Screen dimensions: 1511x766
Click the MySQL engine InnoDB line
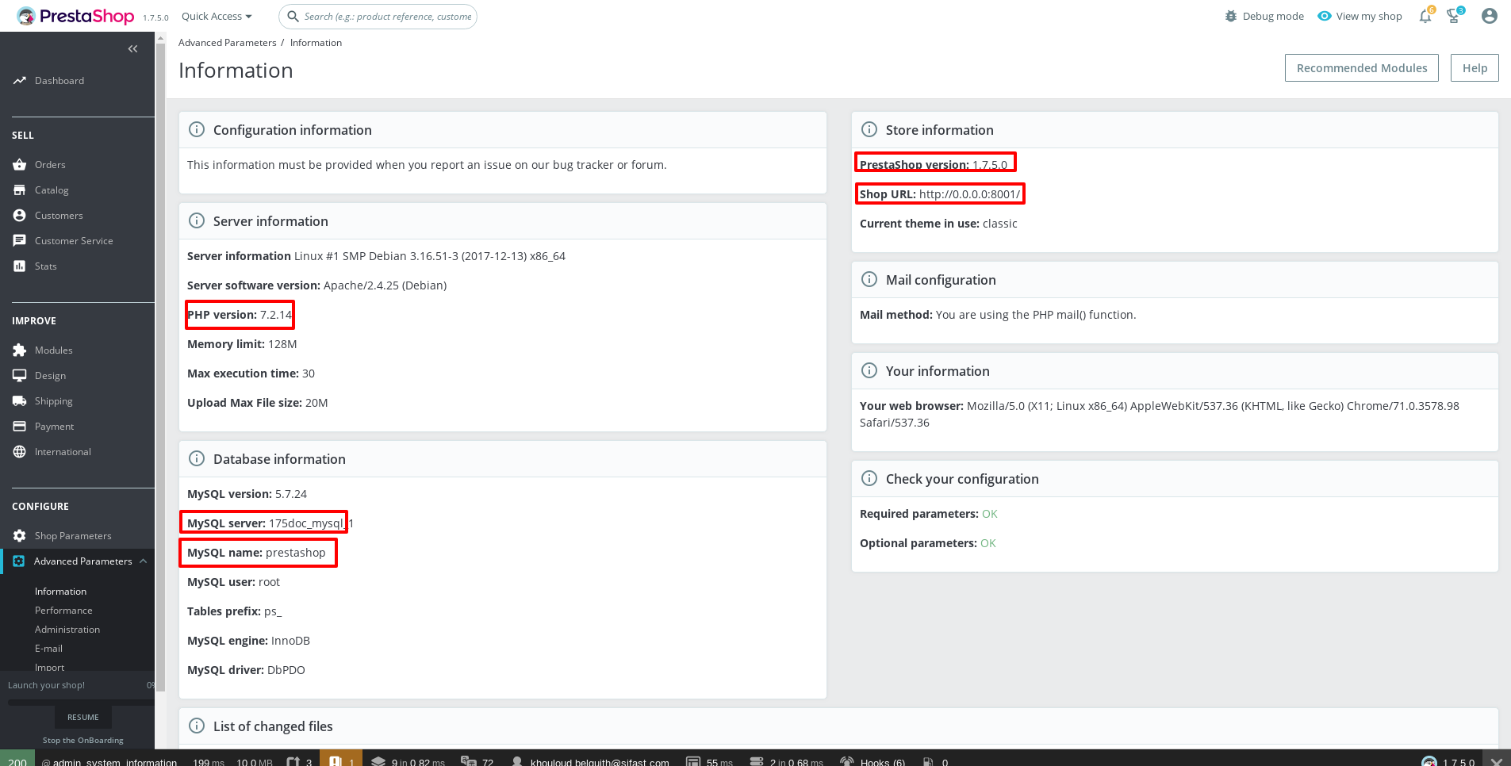point(248,641)
